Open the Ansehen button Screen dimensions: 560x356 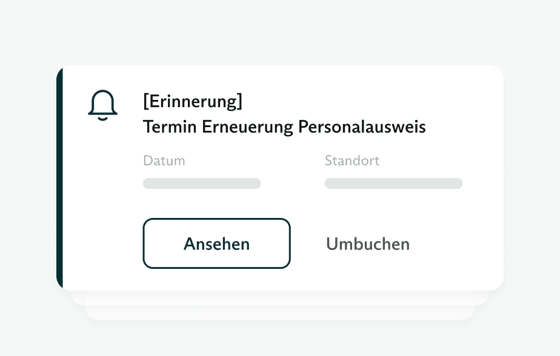click(x=216, y=243)
